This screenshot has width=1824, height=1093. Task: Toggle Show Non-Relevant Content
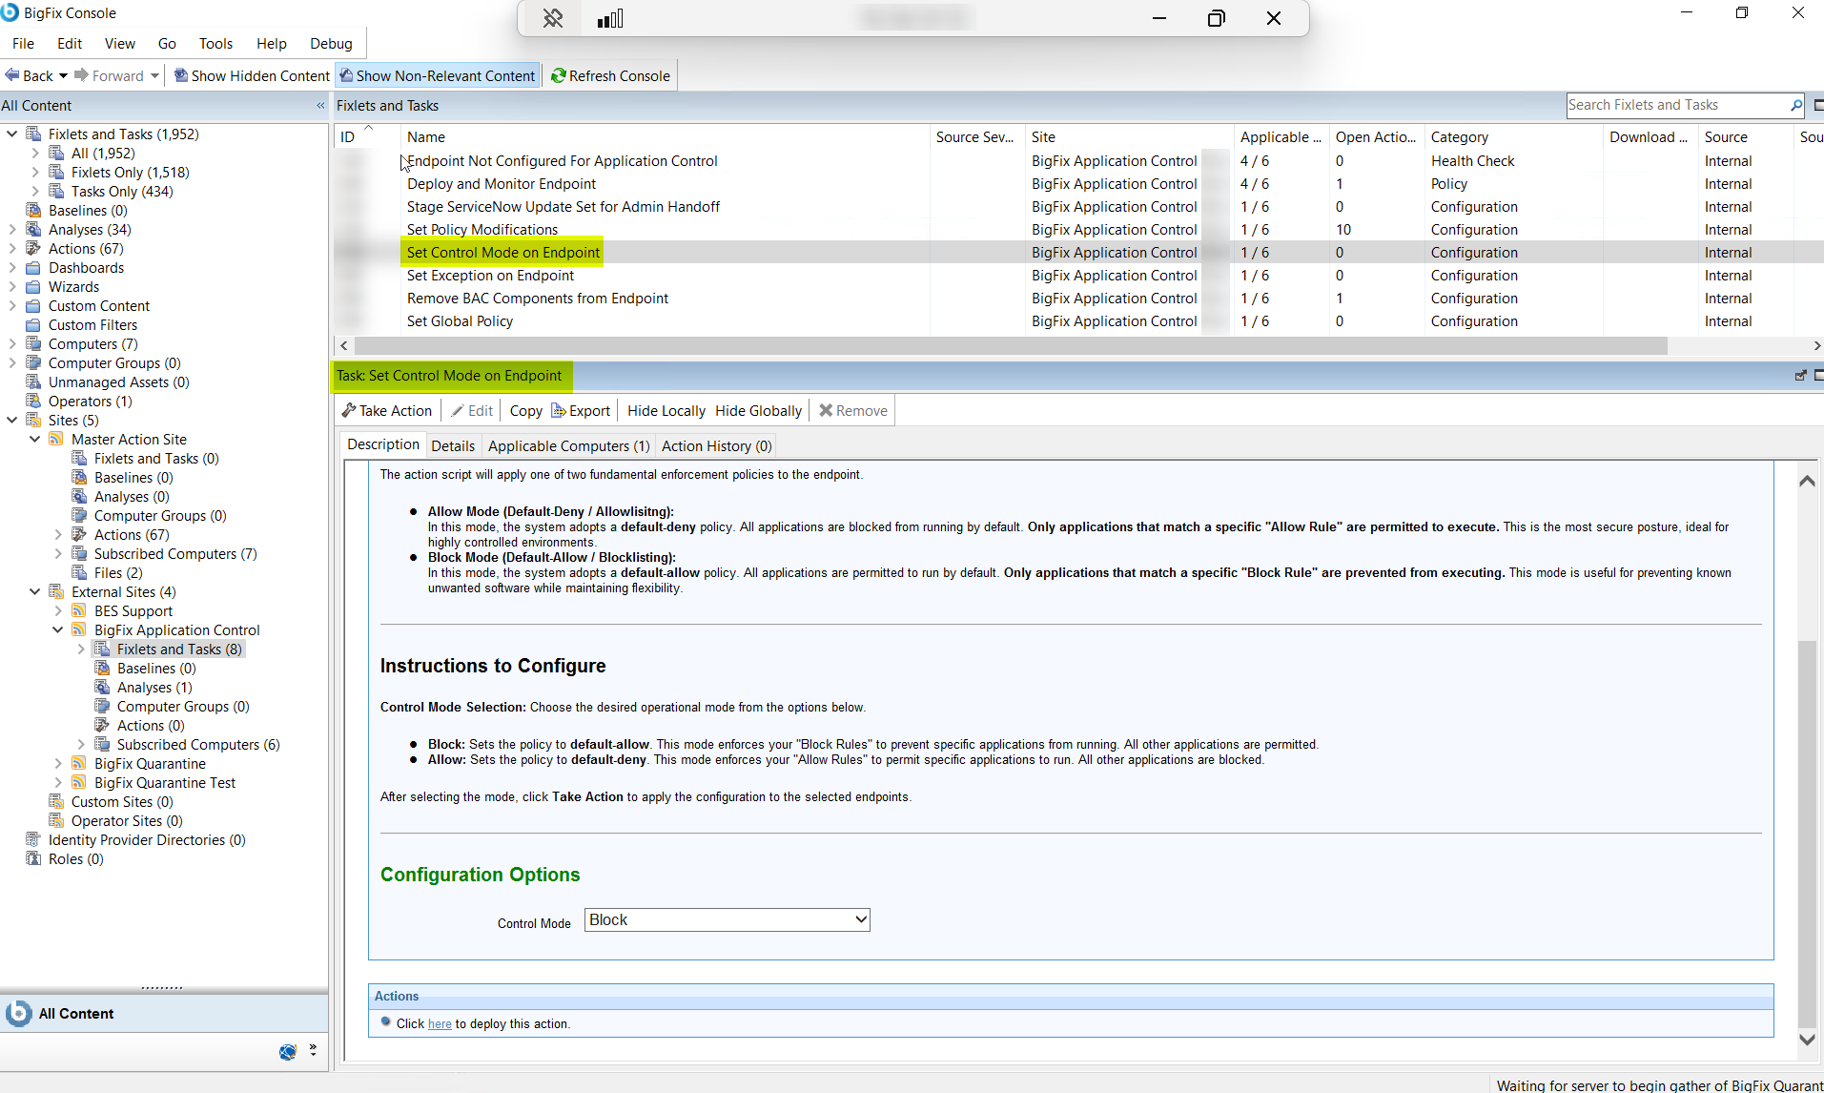pyautogui.click(x=438, y=75)
